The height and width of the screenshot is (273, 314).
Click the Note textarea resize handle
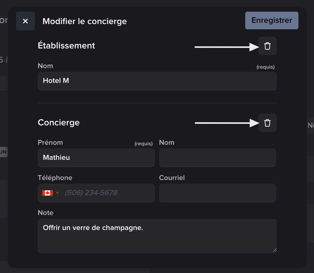tap(275, 250)
